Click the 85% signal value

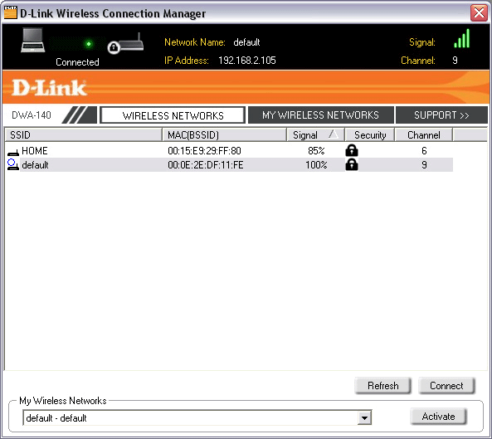coord(316,151)
